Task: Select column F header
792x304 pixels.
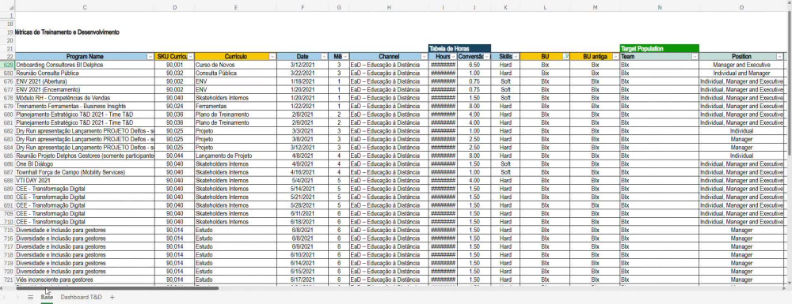Action: pyautogui.click(x=303, y=7)
